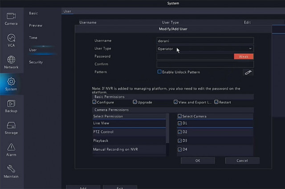Click the Username field containing dorani
This screenshot has width=285, height=189.
(x=205, y=41)
